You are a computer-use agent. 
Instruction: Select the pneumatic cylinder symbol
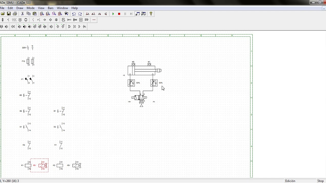144,70
